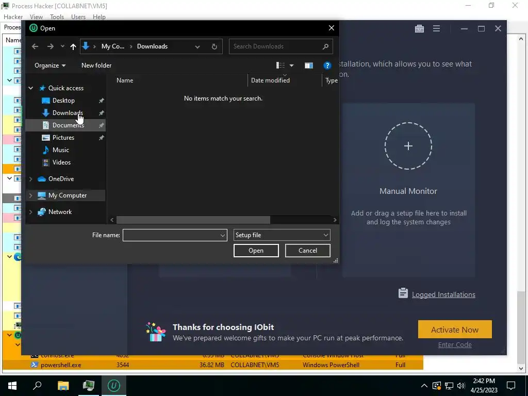Close the Open dialog
Viewport: 528px width, 396px height.
[332, 28]
